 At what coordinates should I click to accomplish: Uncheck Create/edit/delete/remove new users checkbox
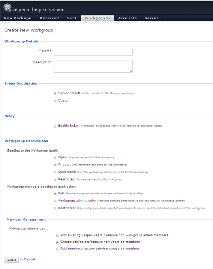(57, 242)
